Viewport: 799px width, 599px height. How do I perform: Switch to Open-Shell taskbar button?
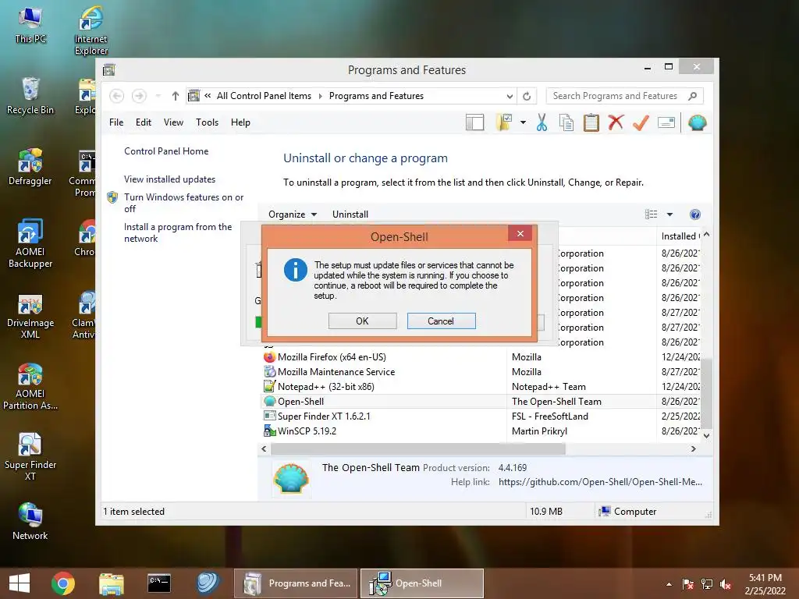(x=422, y=583)
